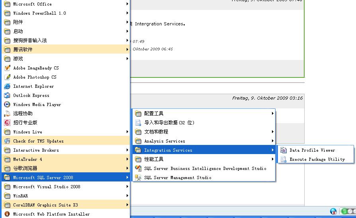The image size is (356, 218).
Task: Launch 导入和导出数据 (32 位) wizard
Action: point(169,123)
